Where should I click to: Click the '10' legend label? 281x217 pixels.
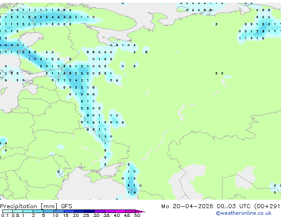[x=55, y=215]
